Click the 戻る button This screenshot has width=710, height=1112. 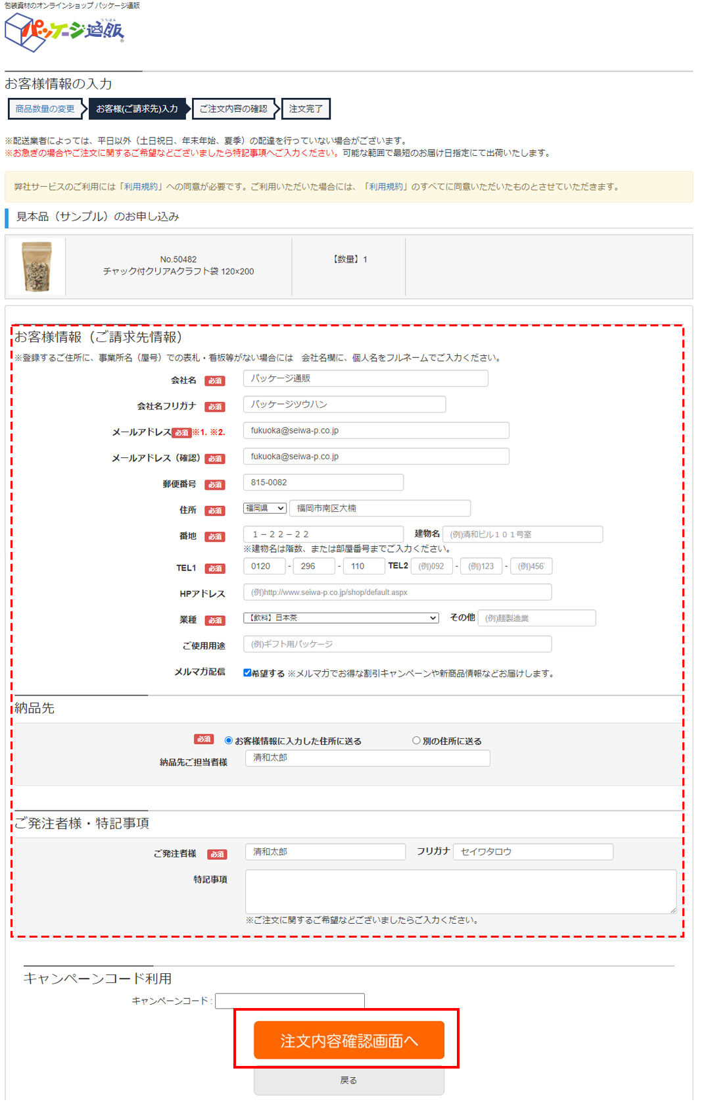(x=348, y=1080)
